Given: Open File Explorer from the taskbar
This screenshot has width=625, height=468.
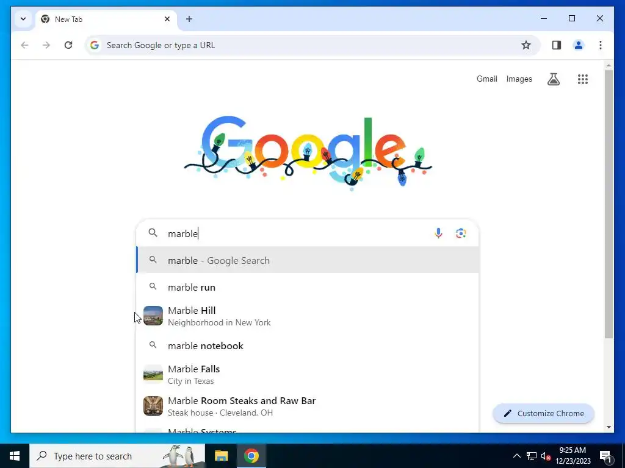Looking at the screenshot, I should (221, 456).
